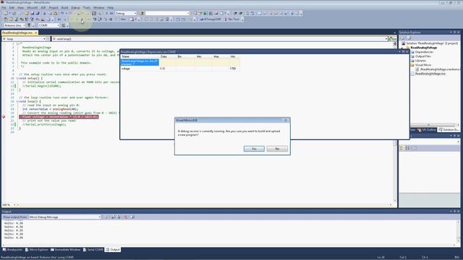Click the No Tool toolbar button

pyautogui.click(x=232, y=19)
